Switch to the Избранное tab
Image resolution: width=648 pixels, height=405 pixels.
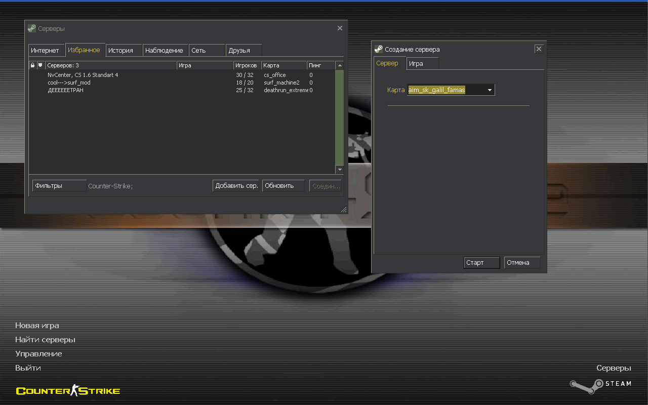coord(86,50)
